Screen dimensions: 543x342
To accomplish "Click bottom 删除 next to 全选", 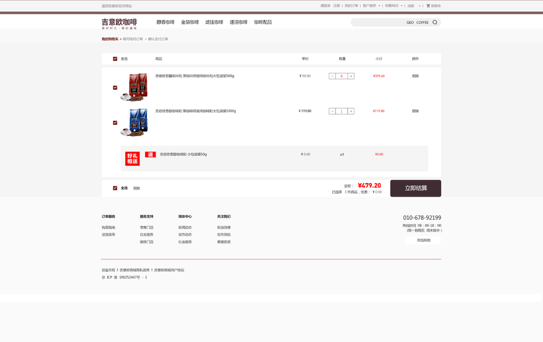I will click(137, 189).
